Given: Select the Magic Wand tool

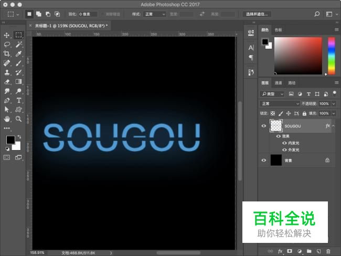Looking at the screenshot, I should [19, 45].
